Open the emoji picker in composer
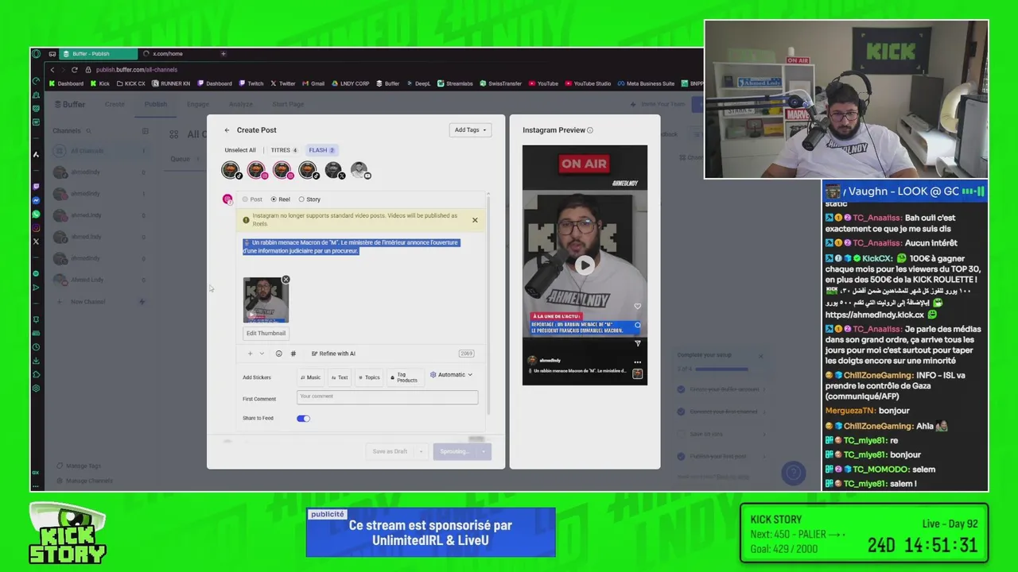The height and width of the screenshot is (572, 1018). tap(278, 354)
